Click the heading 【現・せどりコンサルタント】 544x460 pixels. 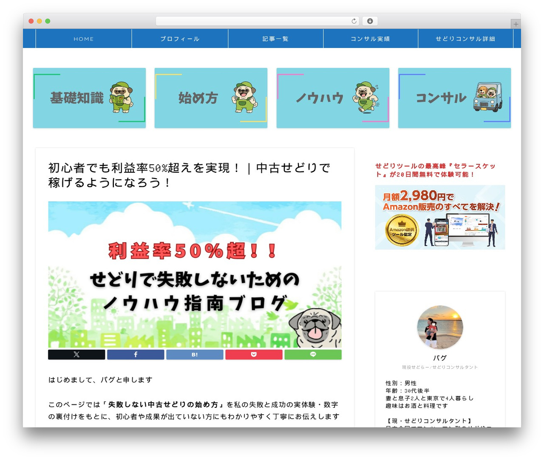pyautogui.click(x=428, y=421)
